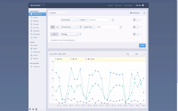Uncheck the iOS series checkbox
The image size is (178, 111).
point(71,59)
